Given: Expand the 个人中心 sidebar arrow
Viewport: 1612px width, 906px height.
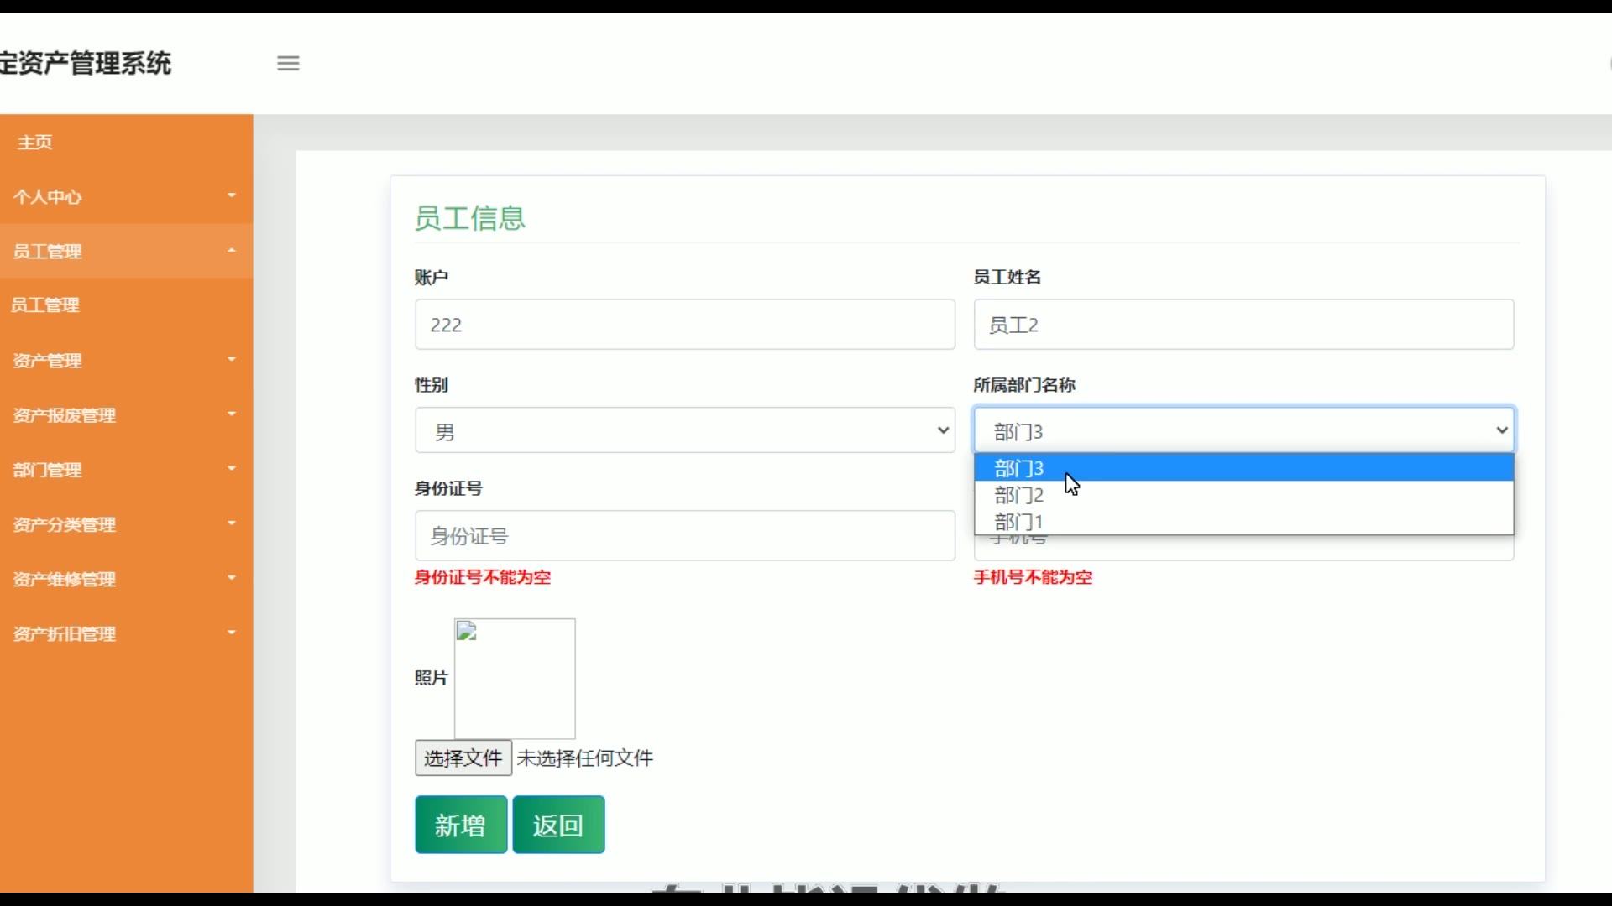Looking at the screenshot, I should pos(232,195).
